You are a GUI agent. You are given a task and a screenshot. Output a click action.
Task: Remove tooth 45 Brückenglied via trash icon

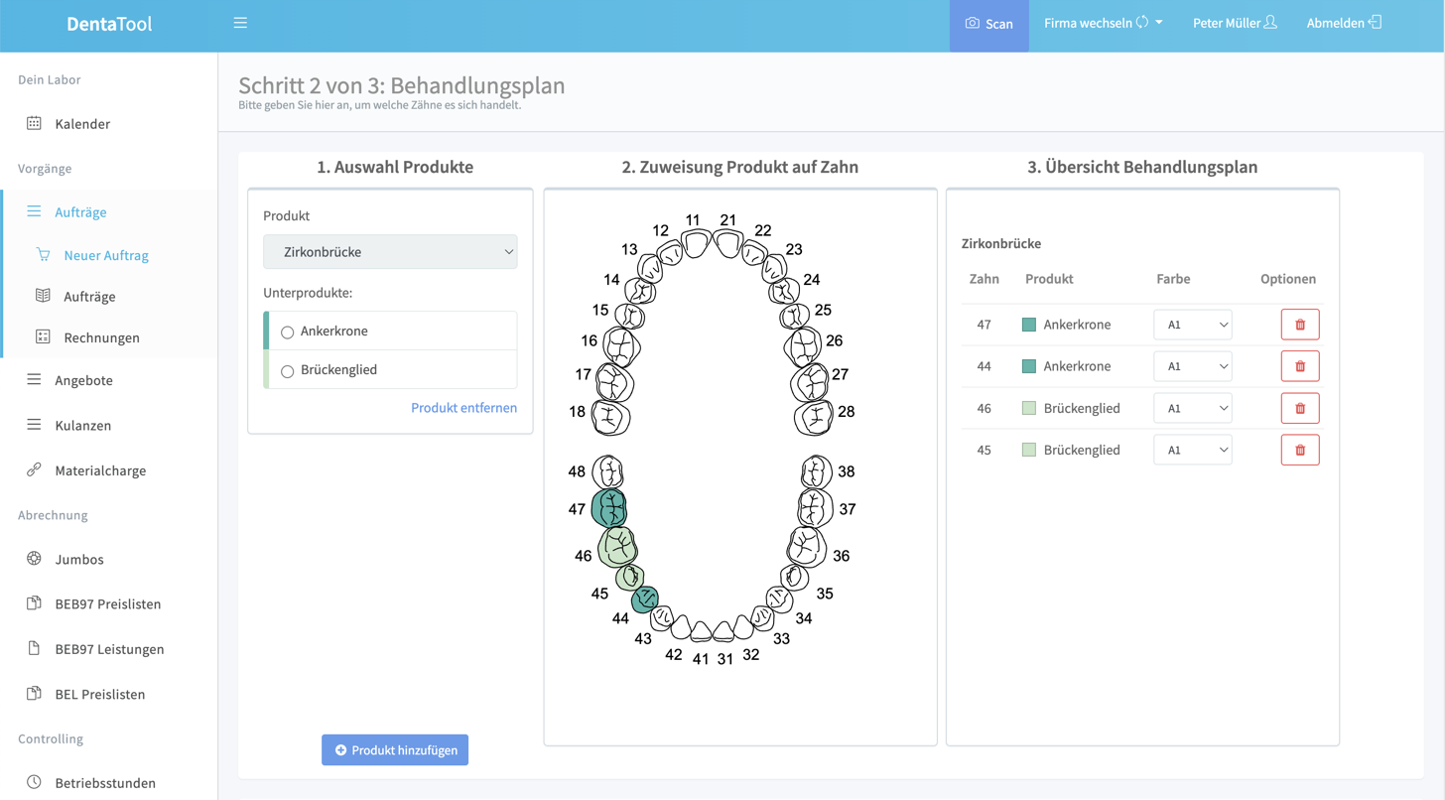pos(1299,450)
